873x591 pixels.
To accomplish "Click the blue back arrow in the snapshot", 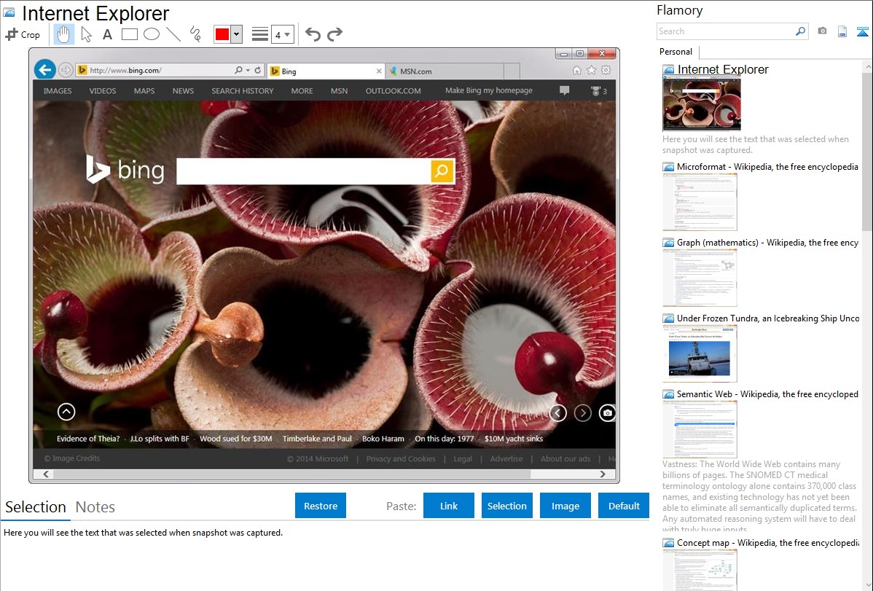I will tap(45, 70).
